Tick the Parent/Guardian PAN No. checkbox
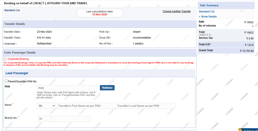This screenshot has height=131, width=258. pos(6,81)
